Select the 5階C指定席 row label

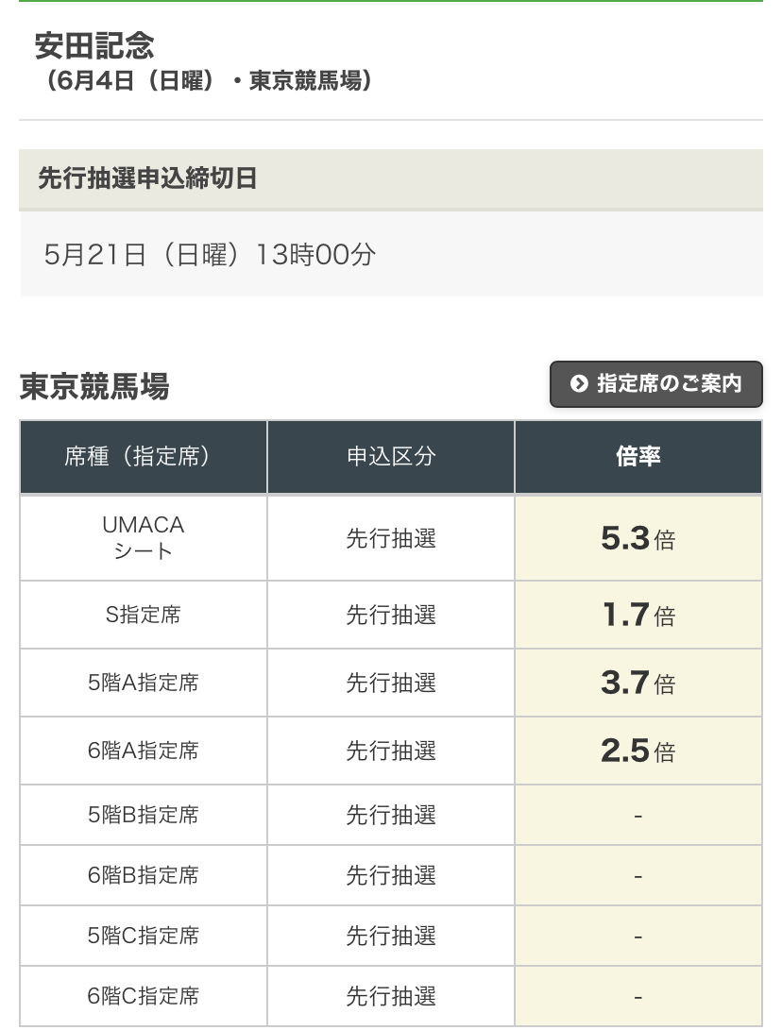point(144,937)
